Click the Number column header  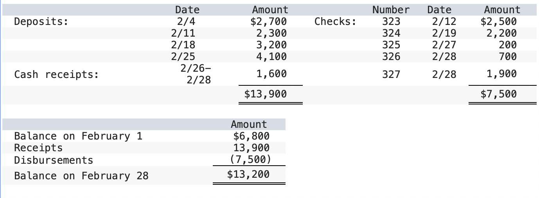tap(391, 10)
